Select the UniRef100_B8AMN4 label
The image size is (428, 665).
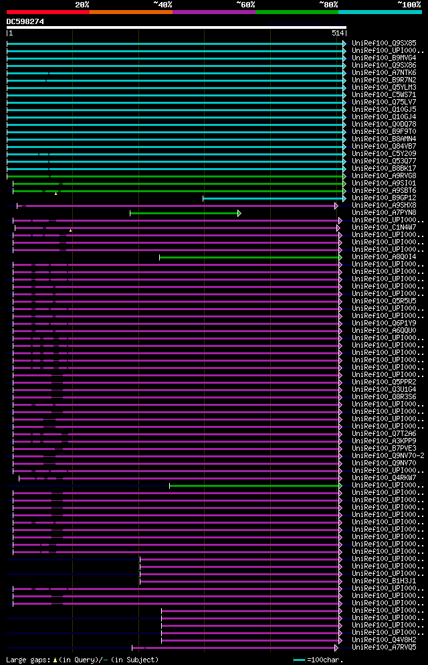pyautogui.click(x=384, y=139)
